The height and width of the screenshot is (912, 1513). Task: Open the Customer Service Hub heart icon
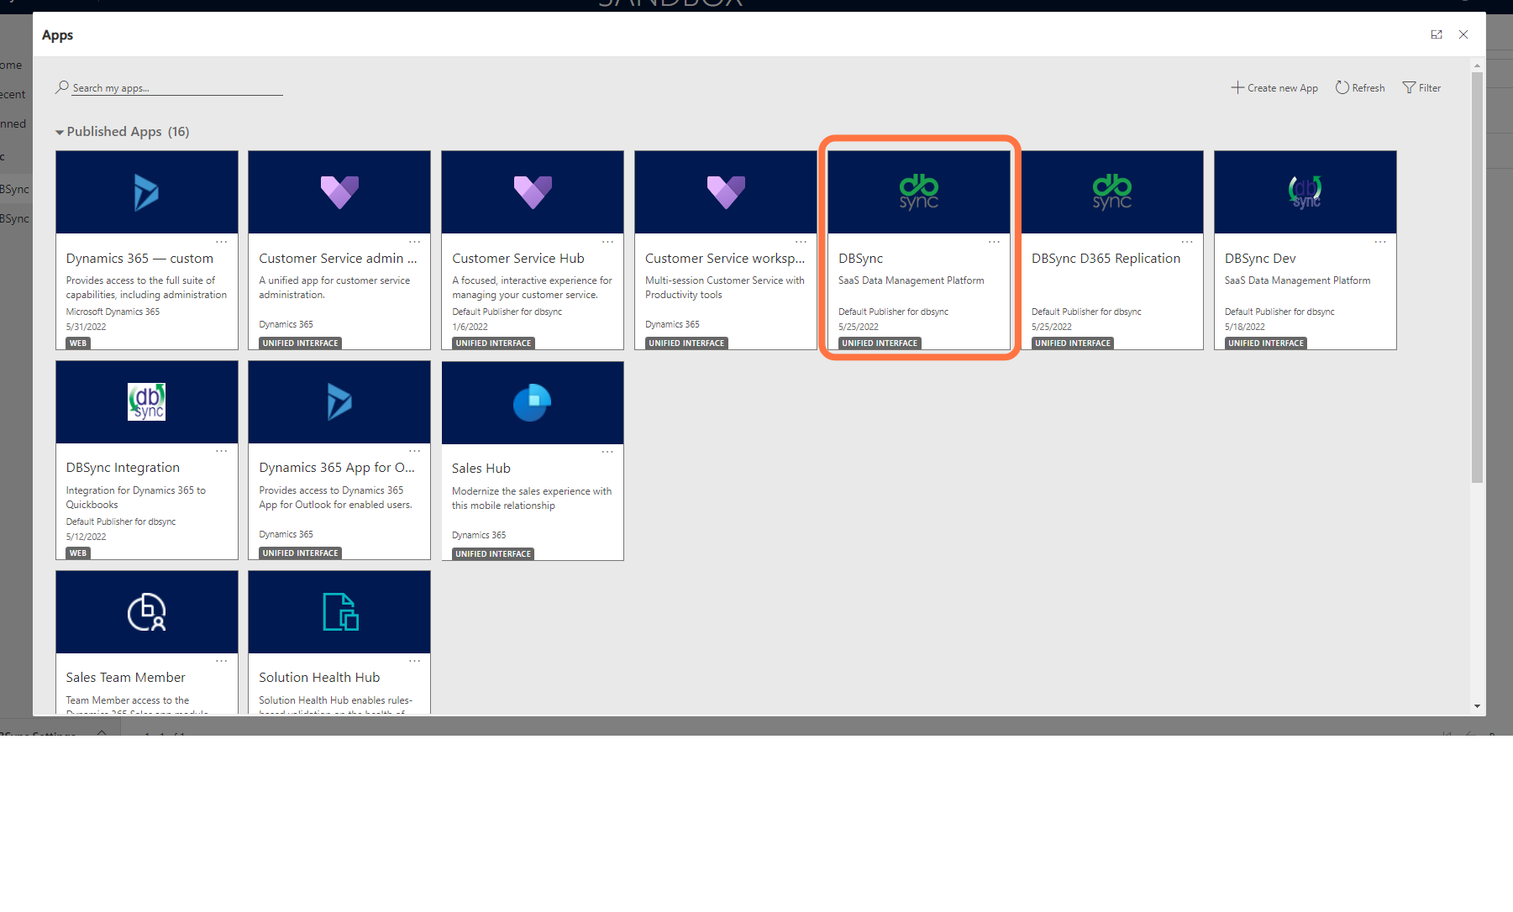click(533, 192)
